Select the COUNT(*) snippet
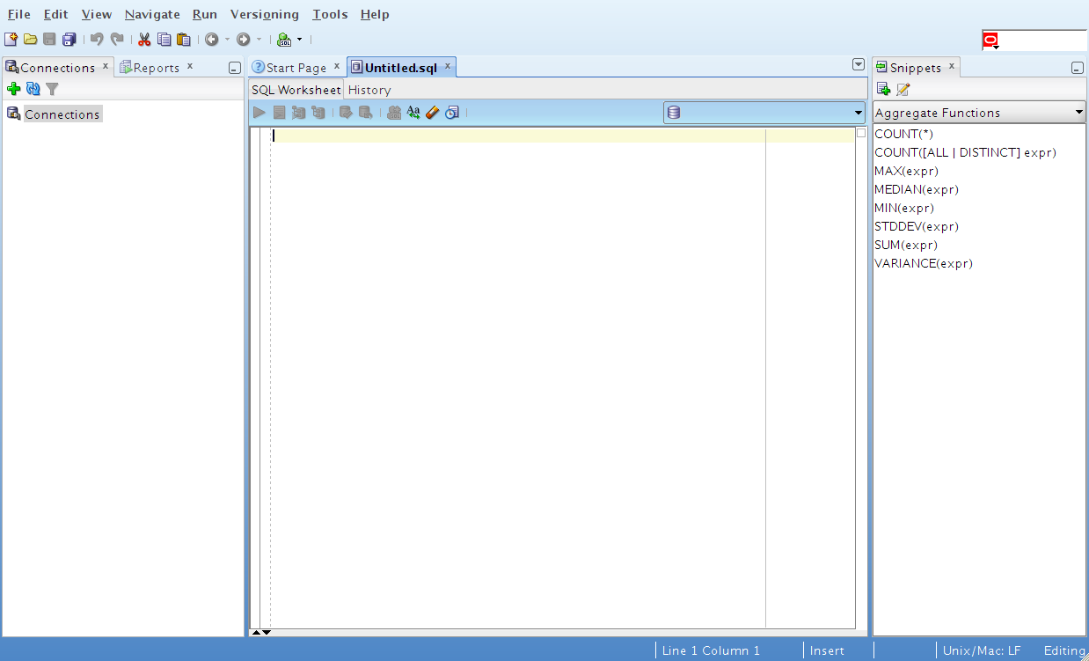This screenshot has width=1089, height=661. [x=903, y=134]
